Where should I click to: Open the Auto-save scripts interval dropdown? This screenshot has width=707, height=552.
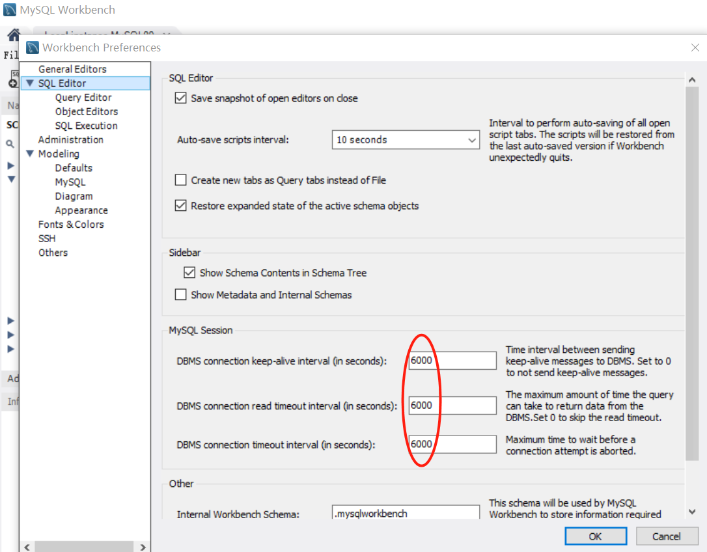[406, 140]
